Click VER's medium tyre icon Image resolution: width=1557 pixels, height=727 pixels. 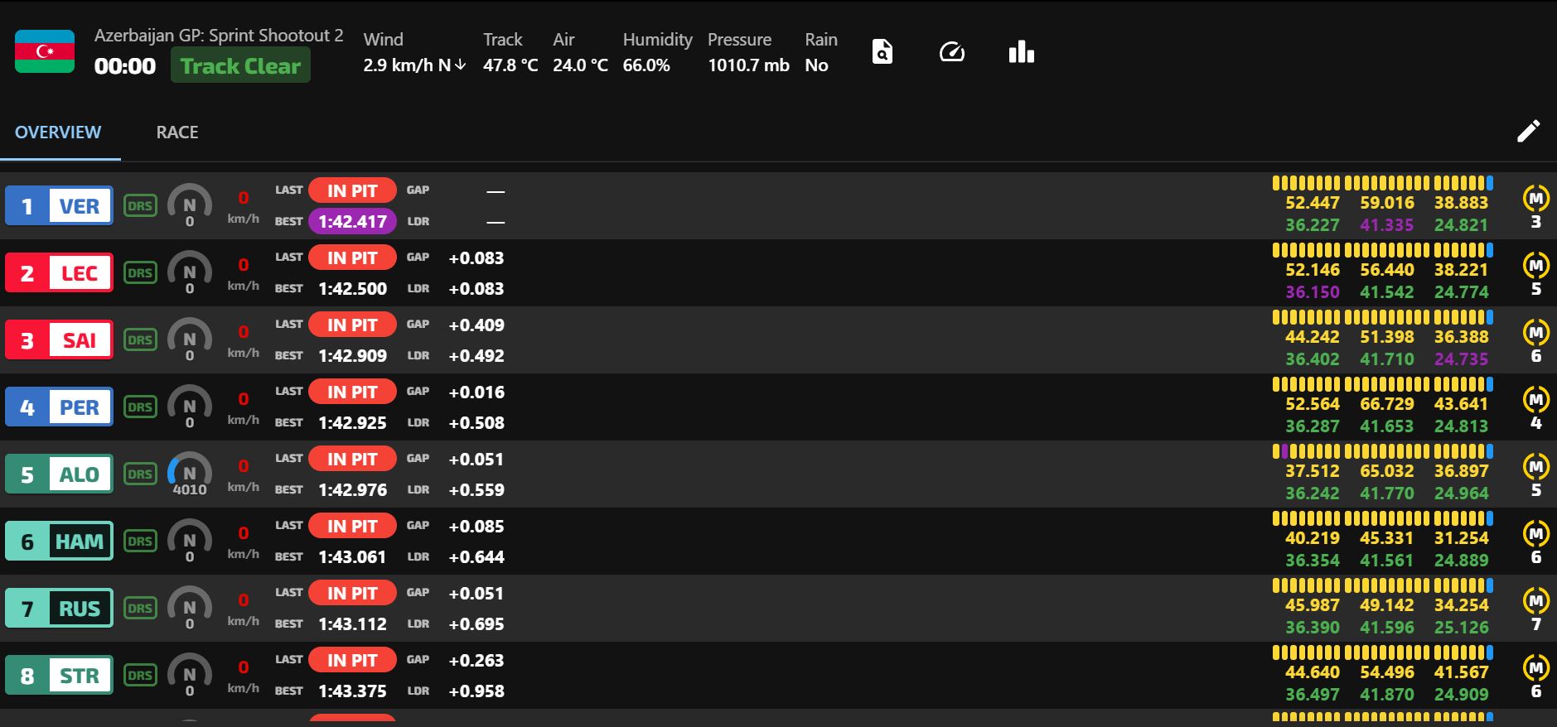coord(1536,198)
